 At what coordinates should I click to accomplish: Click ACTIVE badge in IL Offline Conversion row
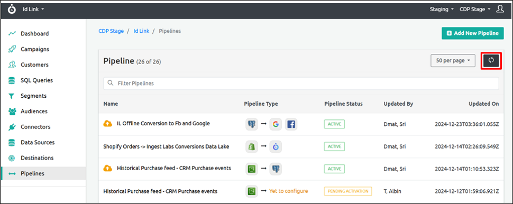pos(334,124)
